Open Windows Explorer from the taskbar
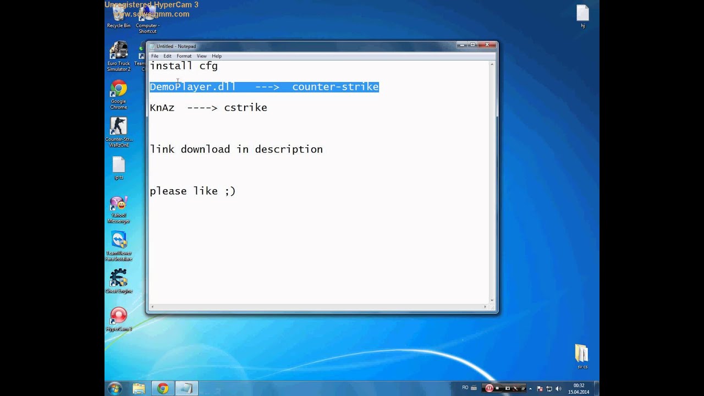 [x=139, y=388]
